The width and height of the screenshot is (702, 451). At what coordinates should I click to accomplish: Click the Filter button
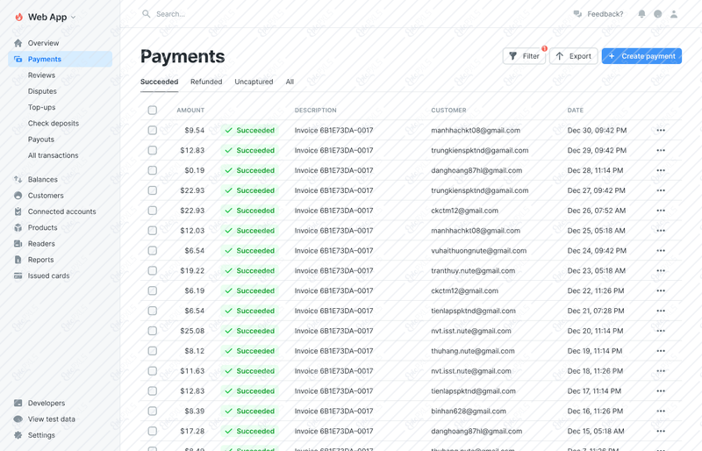click(524, 56)
